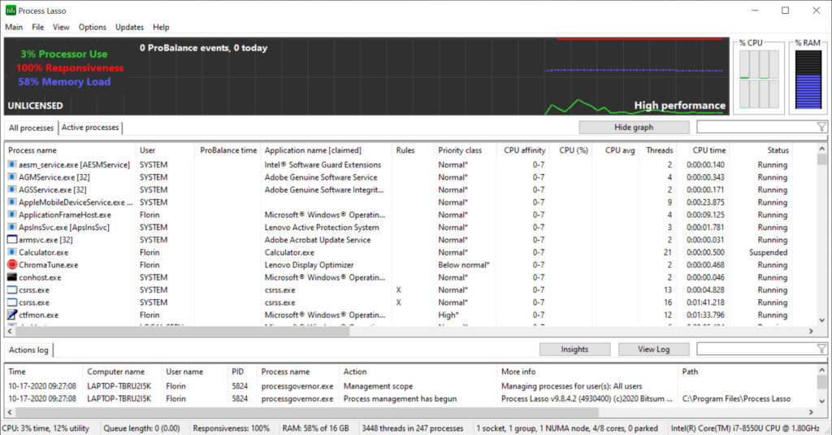Click the csrss.exe icon with 13 threads

click(x=11, y=290)
